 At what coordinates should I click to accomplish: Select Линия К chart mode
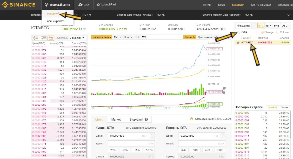[190, 37]
